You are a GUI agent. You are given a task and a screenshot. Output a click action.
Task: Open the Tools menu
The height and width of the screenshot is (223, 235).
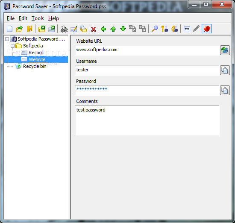38,18
